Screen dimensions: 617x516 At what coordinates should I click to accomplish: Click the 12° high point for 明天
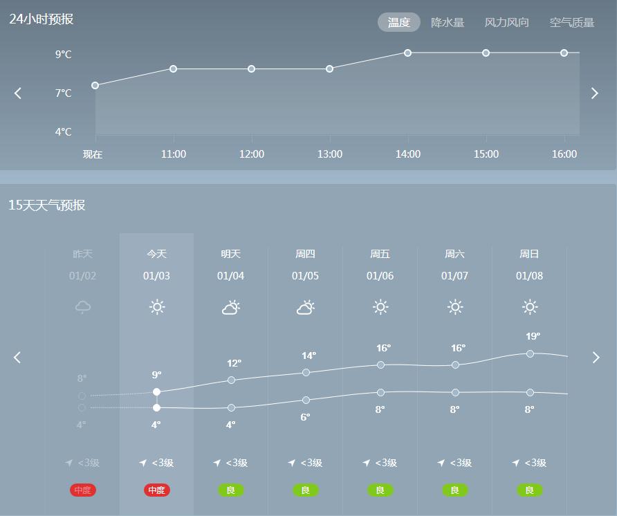[x=231, y=380]
